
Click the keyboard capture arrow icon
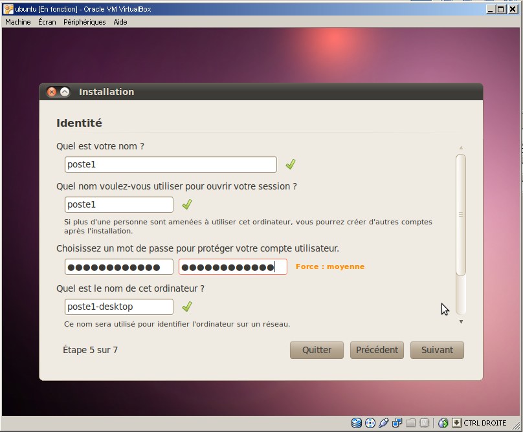(456, 423)
